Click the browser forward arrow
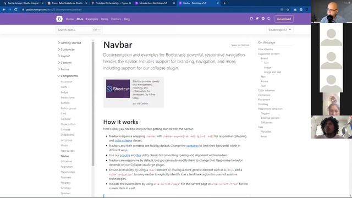The image size is (352, 198). 10,10
